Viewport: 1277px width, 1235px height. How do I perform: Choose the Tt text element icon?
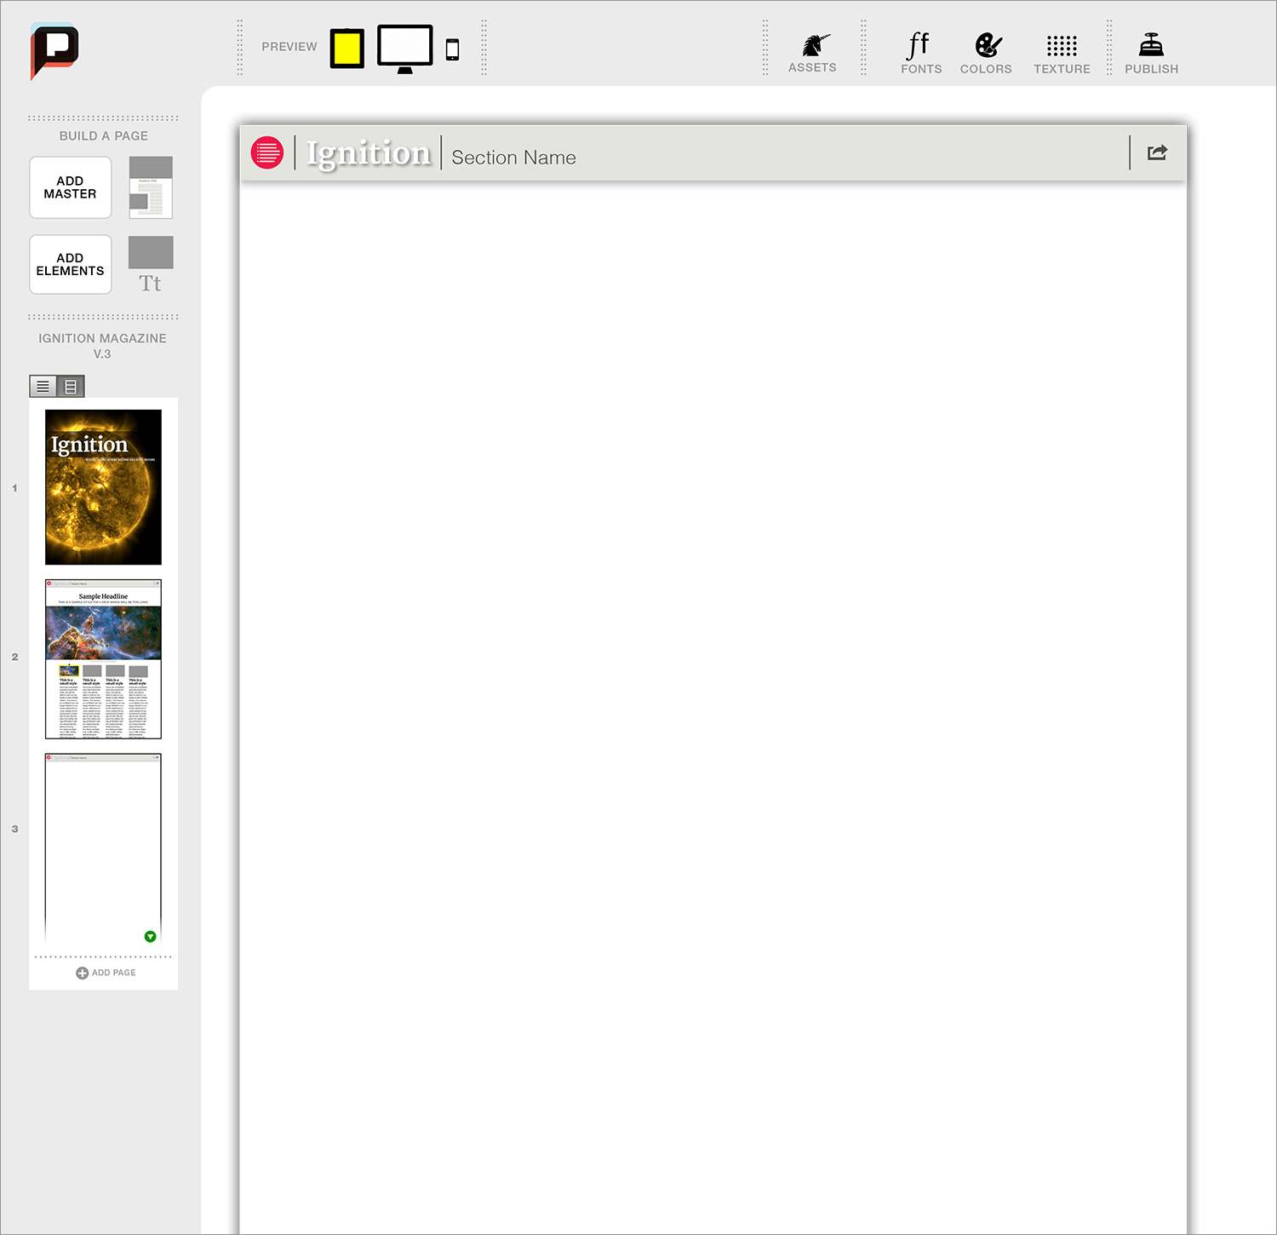tap(150, 284)
